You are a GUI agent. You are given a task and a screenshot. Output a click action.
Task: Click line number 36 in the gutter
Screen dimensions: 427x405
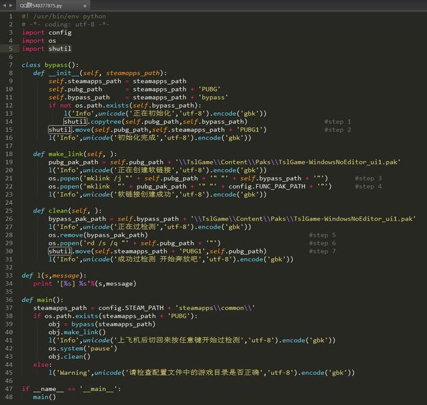(x=9, y=299)
